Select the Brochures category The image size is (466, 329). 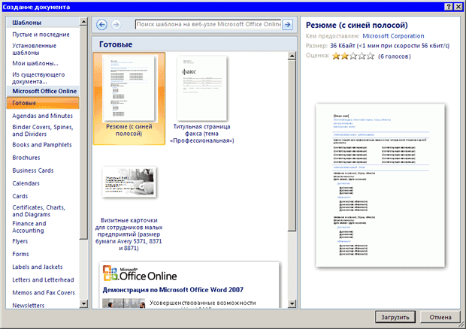pyautogui.click(x=26, y=158)
